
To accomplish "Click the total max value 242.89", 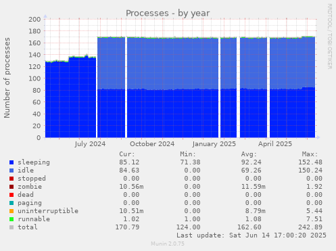I will [x=310, y=227].
